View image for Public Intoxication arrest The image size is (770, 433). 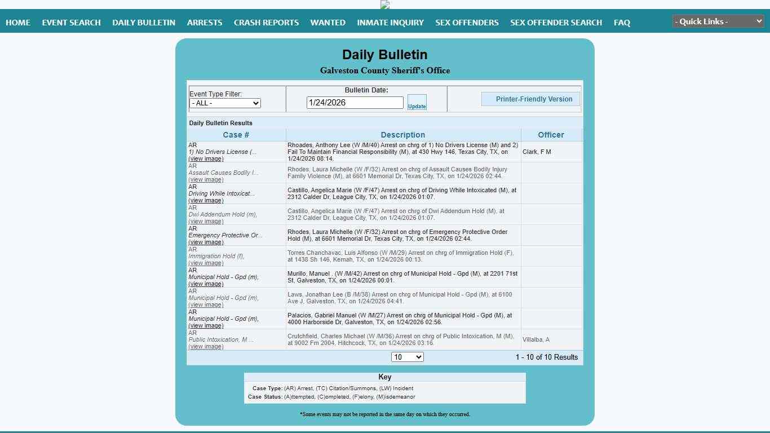(x=206, y=347)
